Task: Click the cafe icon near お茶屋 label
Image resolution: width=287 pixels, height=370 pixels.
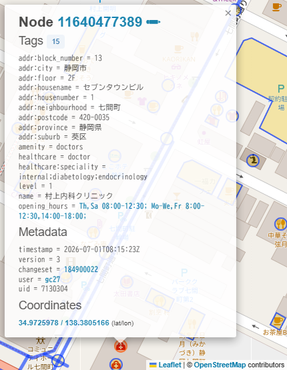Action: pyautogui.click(x=278, y=321)
